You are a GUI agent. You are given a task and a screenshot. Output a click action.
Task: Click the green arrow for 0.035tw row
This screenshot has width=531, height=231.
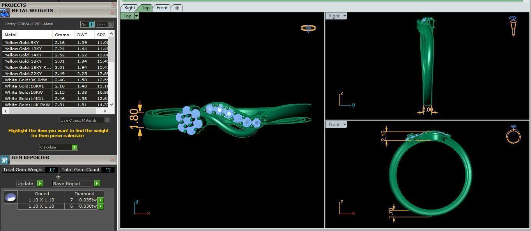click(x=101, y=200)
